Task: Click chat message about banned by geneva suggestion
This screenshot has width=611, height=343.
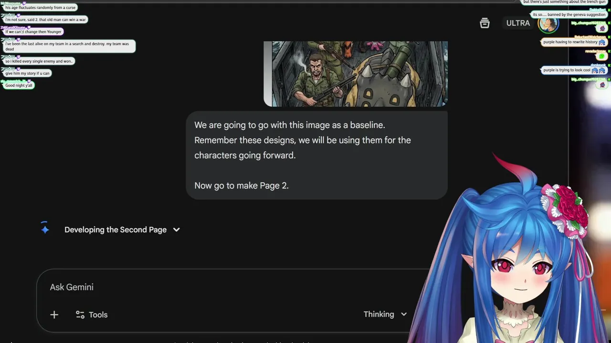Action: pos(569,15)
